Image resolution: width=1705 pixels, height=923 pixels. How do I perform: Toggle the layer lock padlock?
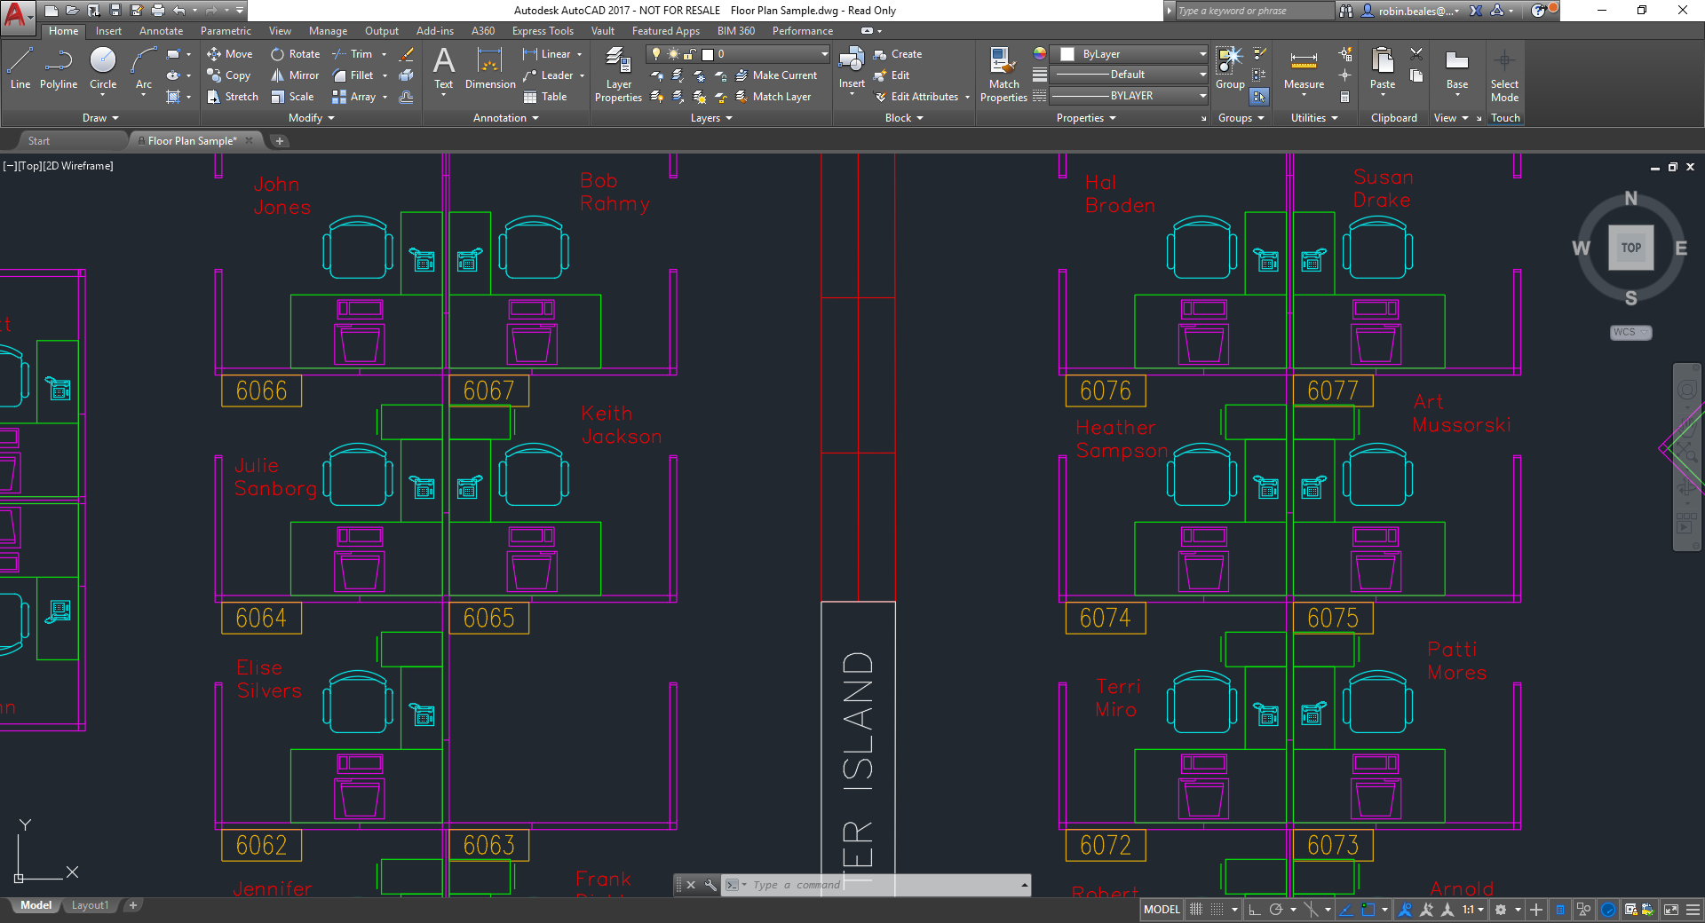pos(689,53)
